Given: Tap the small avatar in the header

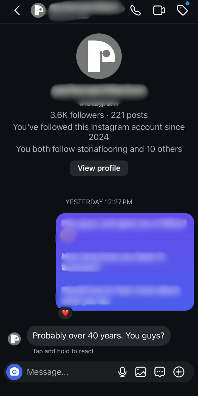Looking at the screenshot, I should click(38, 11).
